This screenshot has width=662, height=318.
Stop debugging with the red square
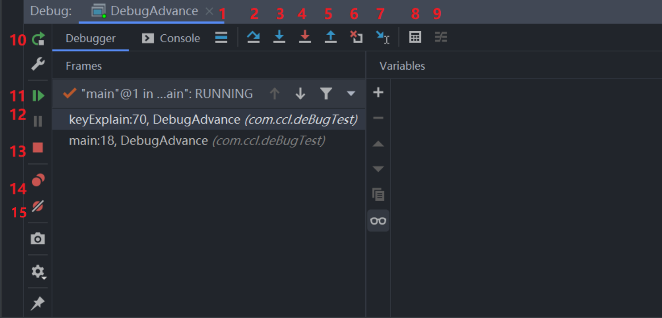tap(38, 148)
